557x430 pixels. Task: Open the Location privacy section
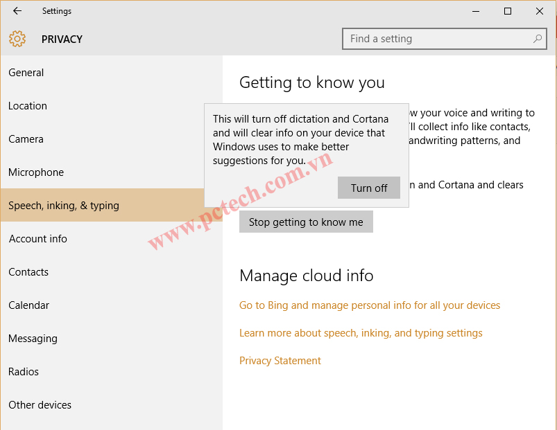coord(28,105)
